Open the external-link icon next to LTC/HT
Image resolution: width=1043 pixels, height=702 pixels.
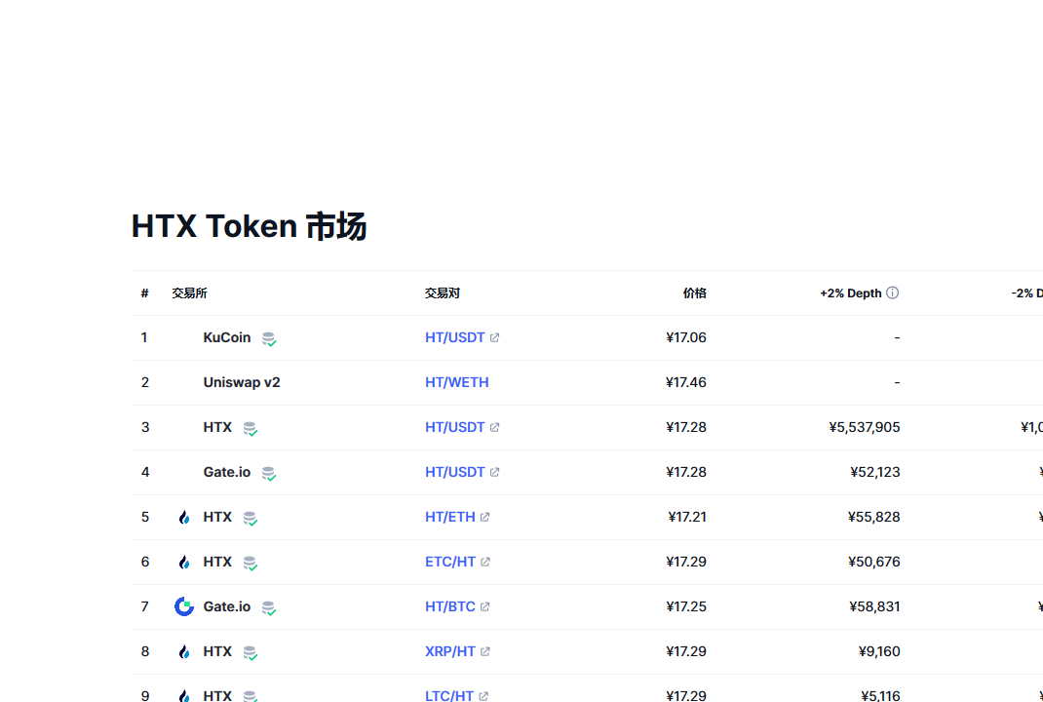pos(483,696)
